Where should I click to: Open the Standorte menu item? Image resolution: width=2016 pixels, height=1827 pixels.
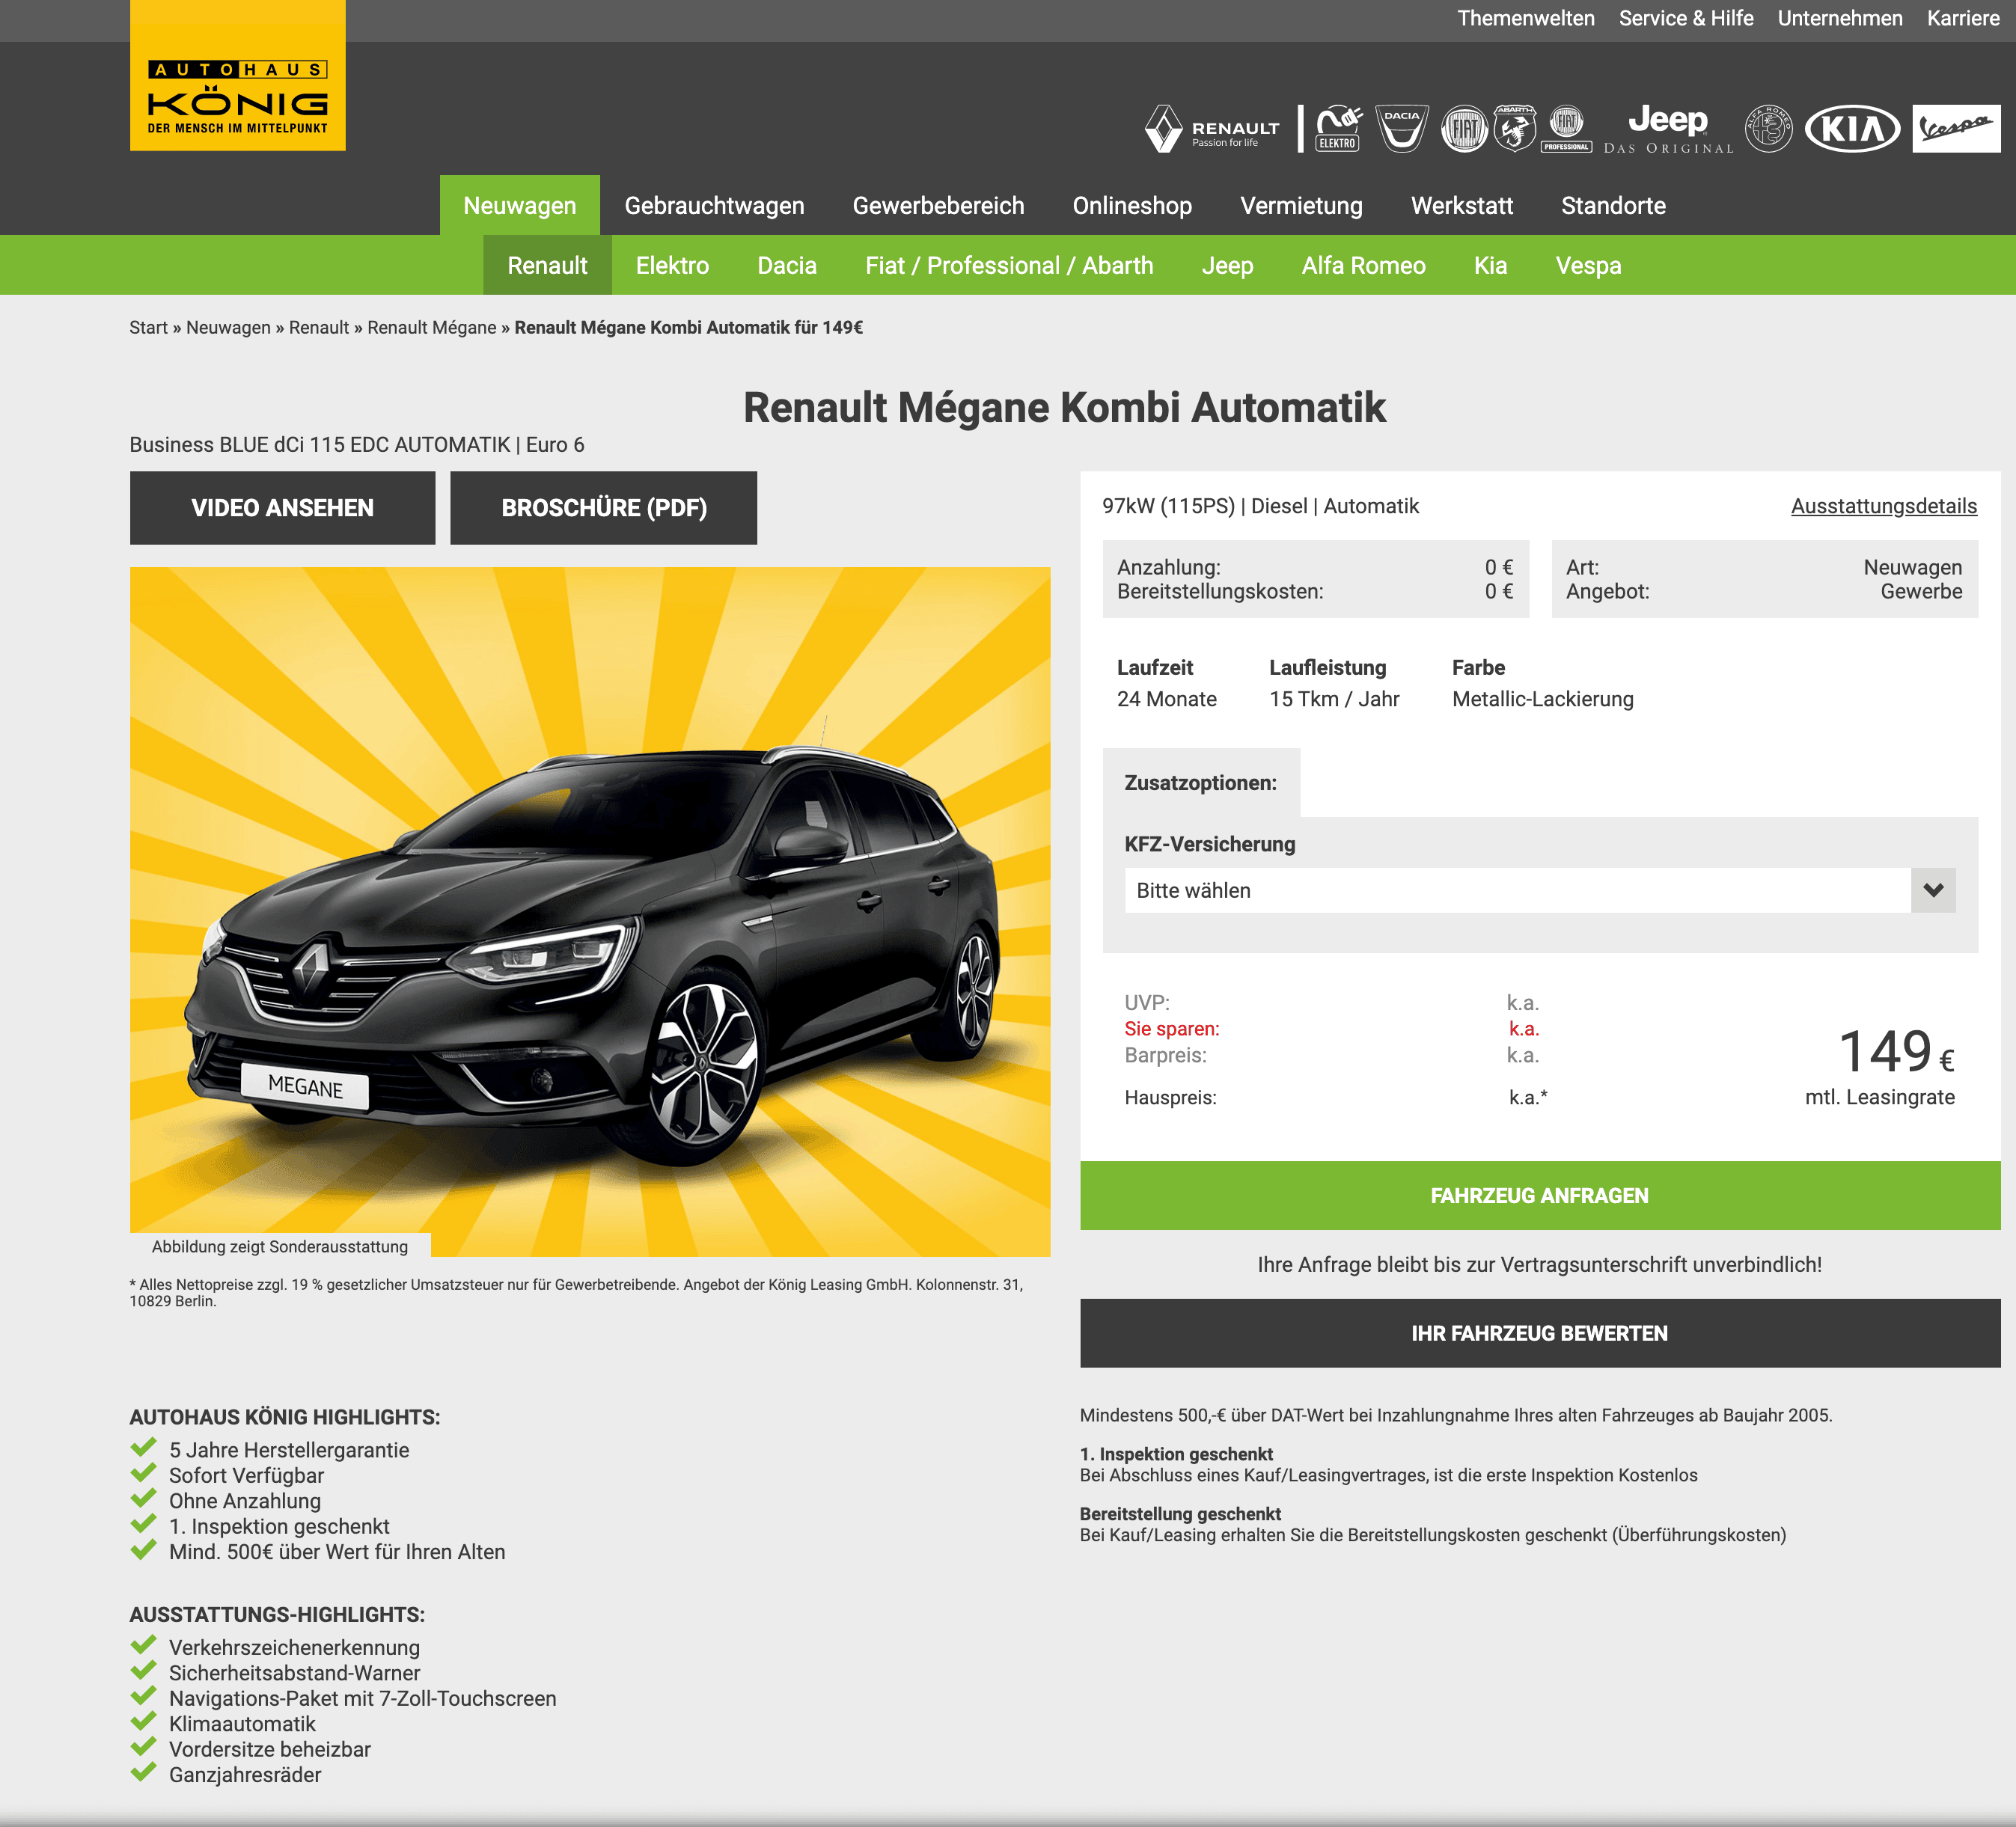point(1613,205)
